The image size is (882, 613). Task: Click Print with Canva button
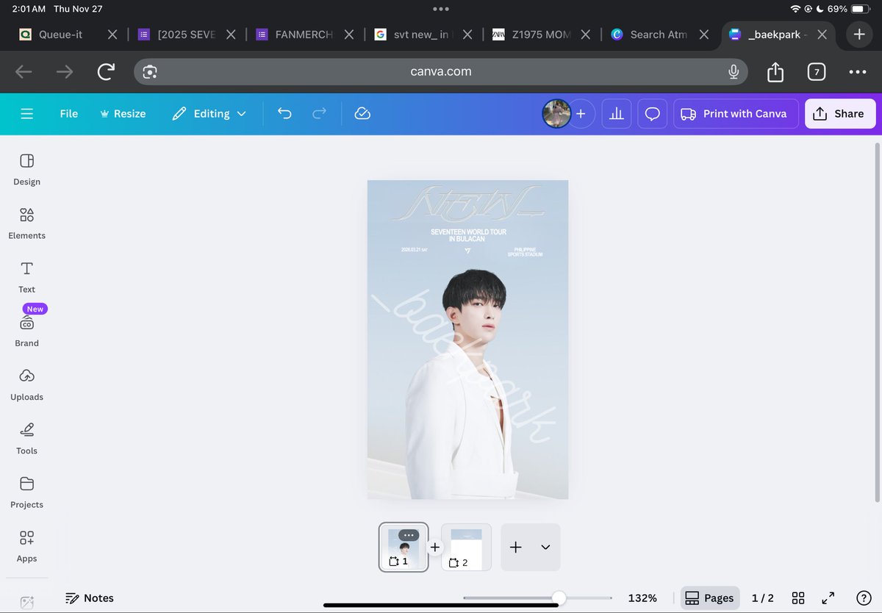point(736,114)
